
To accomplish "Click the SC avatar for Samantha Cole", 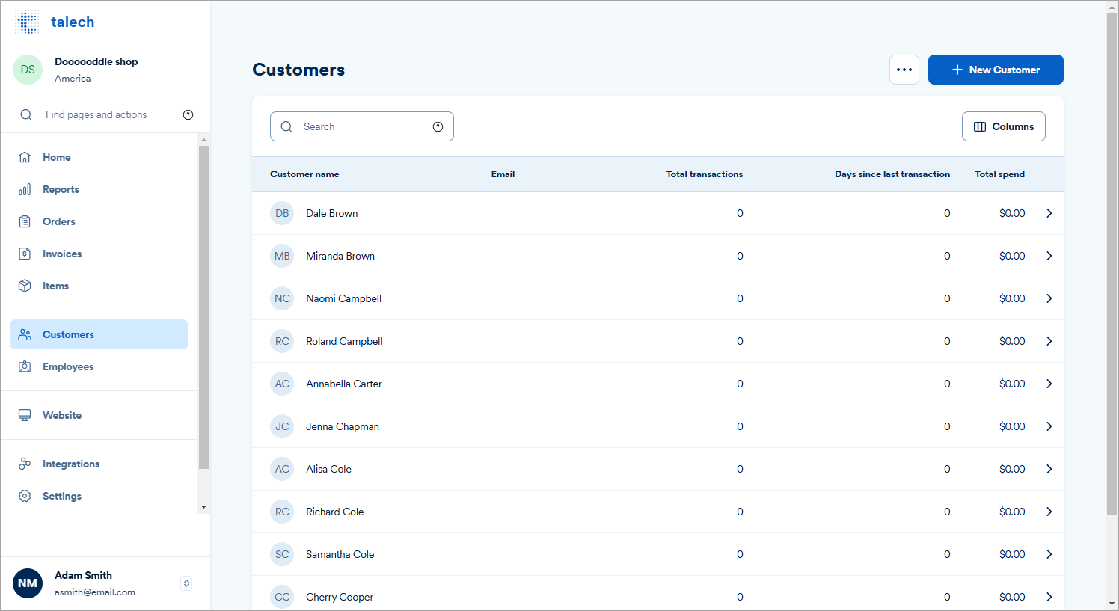I will [282, 554].
